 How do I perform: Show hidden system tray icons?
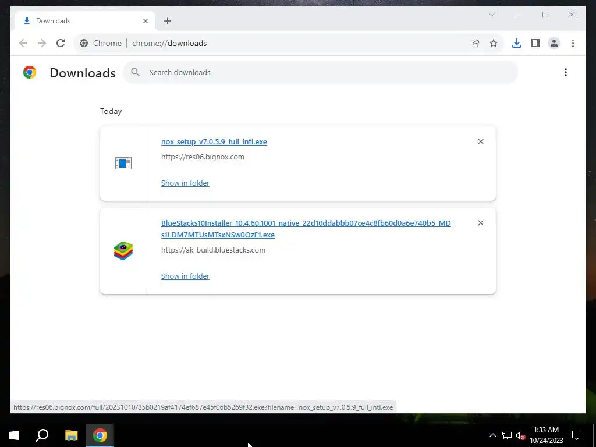pos(492,435)
